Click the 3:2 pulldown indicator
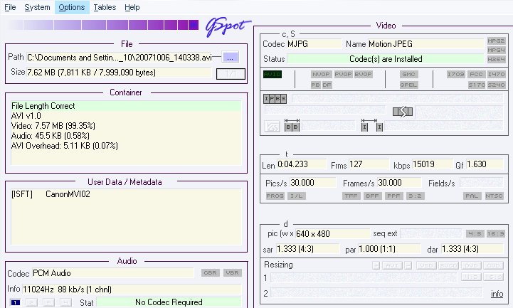This screenshot has height=308, width=513. pos(416,196)
